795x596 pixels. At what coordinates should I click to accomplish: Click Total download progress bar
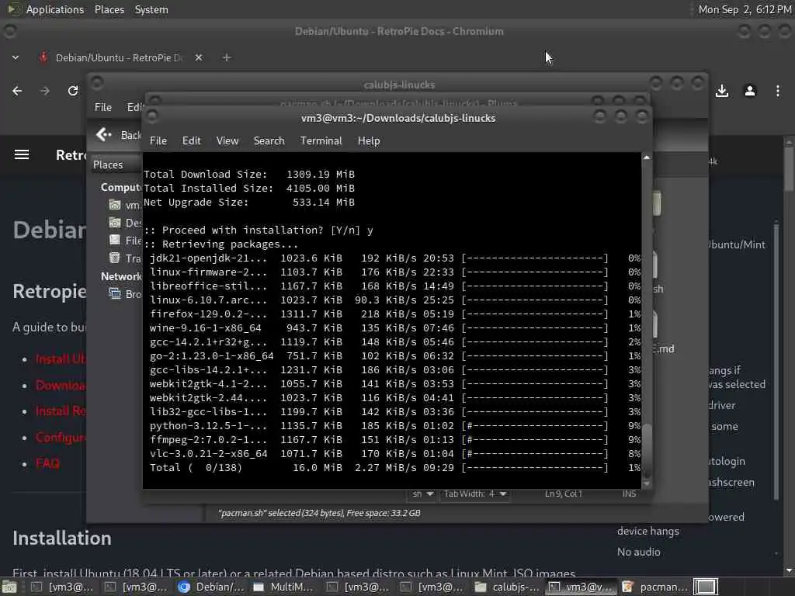tap(535, 467)
